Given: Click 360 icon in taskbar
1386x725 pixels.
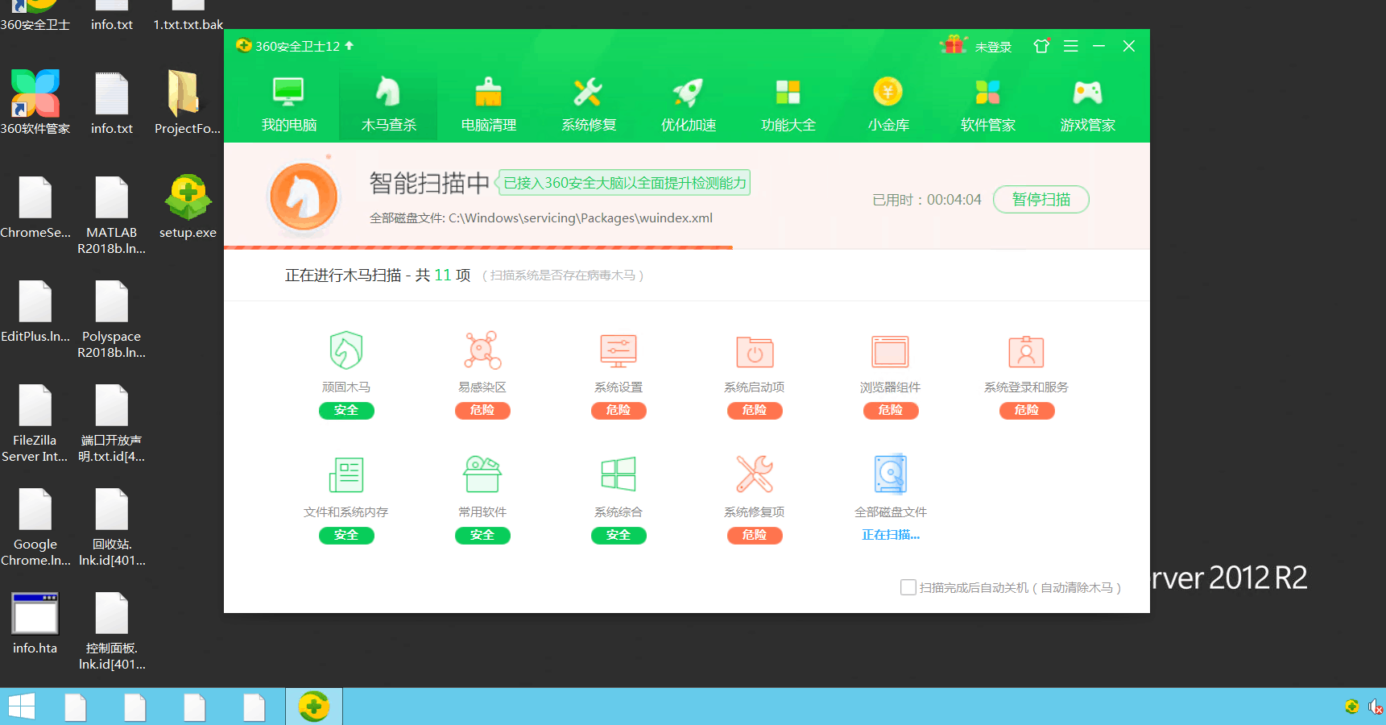Looking at the screenshot, I should 314,706.
